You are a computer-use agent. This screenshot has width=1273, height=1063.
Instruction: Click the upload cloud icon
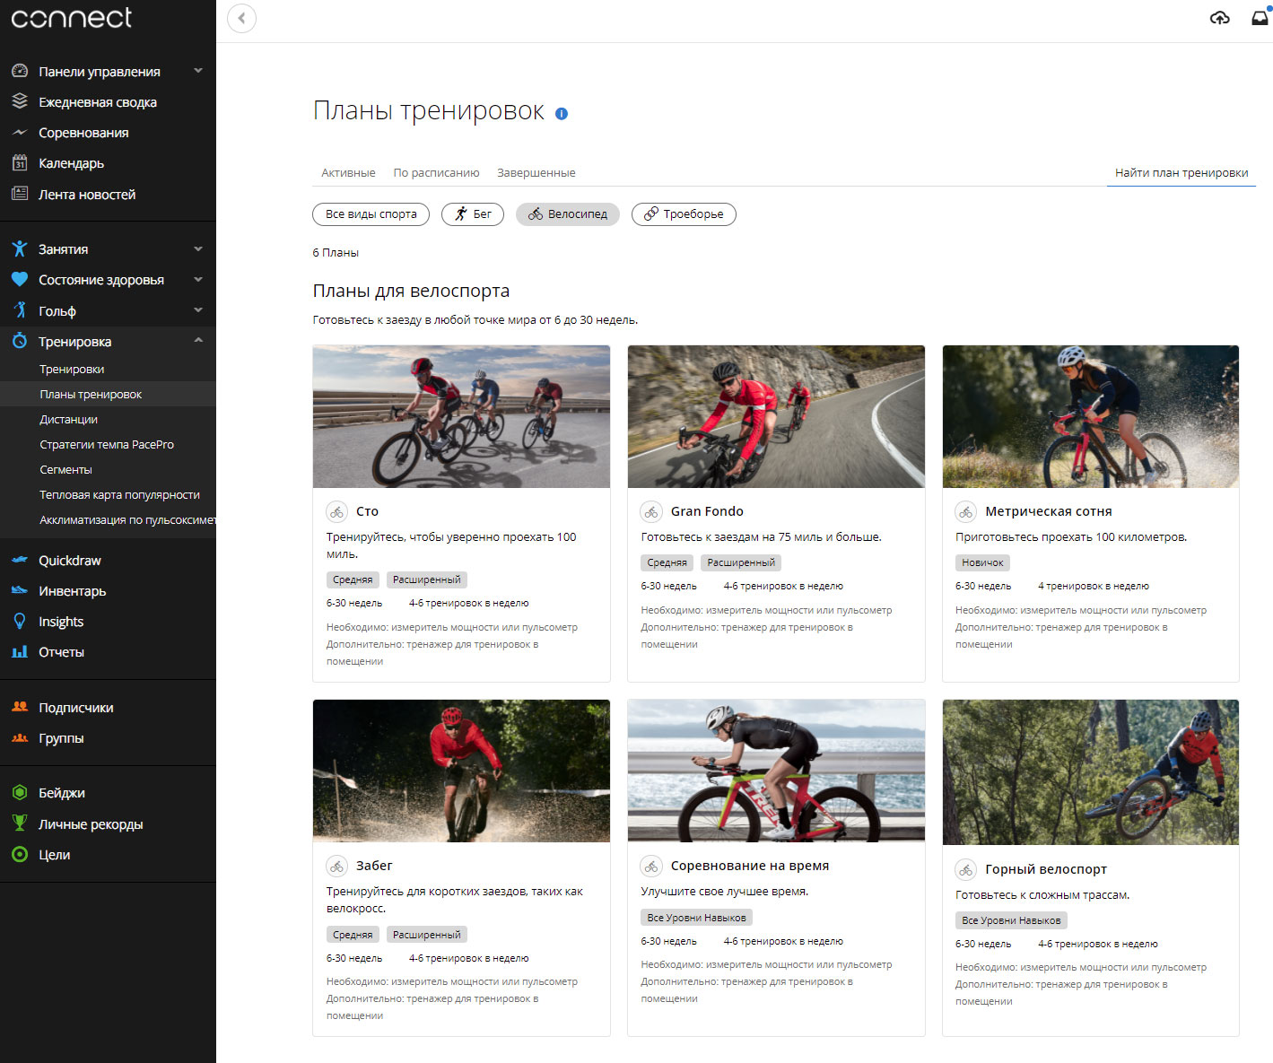tap(1219, 18)
